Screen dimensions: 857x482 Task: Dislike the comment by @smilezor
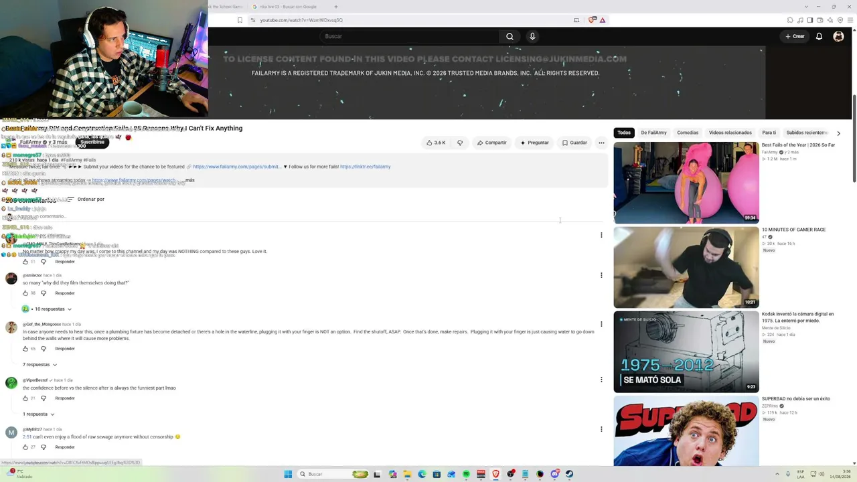[44, 293]
